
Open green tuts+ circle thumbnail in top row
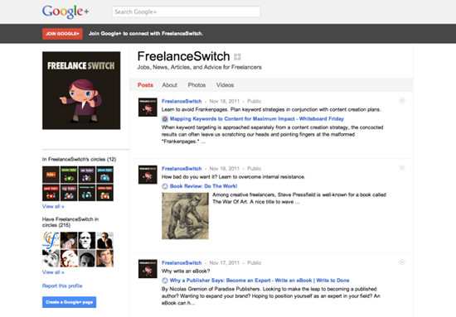[x=69, y=175]
